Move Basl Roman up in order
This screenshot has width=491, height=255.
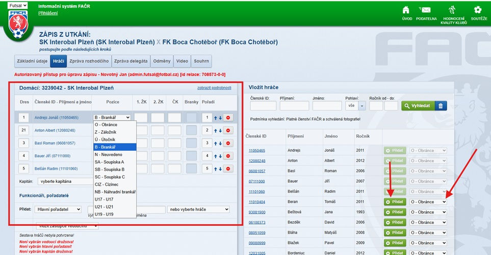point(216,144)
